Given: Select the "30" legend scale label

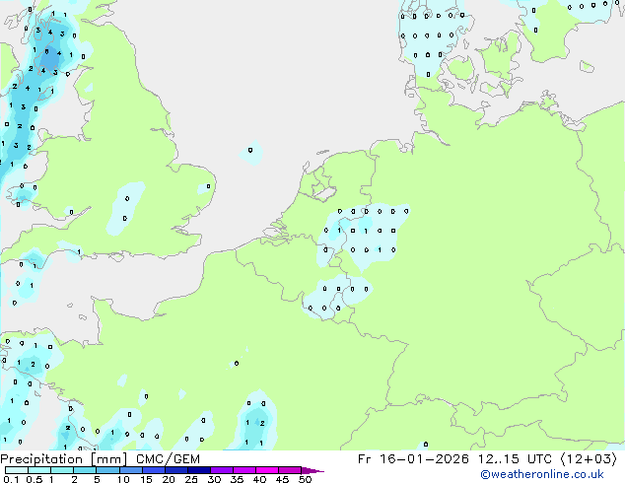Looking at the screenshot, I should pos(214,479).
